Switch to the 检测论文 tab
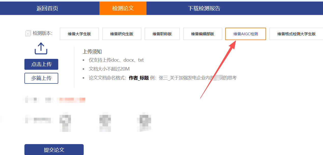The image size is (323, 155). pos(123,8)
